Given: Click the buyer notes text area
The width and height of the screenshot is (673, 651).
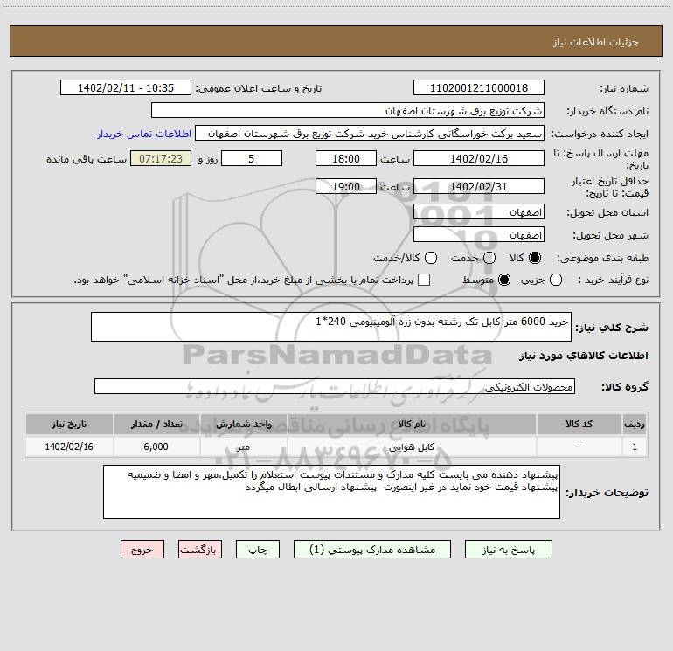Looking at the screenshot, I should pyautogui.click(x=331, y=492).
